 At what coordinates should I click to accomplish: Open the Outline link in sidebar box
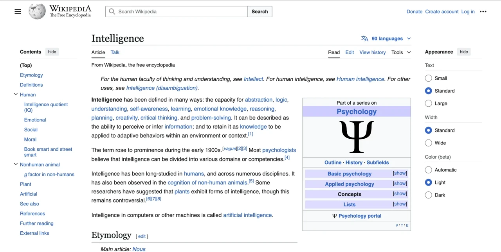pyautogui.click(x=333, y=163)
